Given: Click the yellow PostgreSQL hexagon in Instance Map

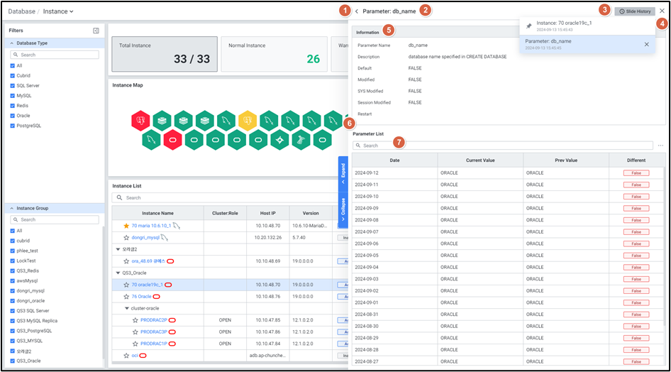Looking at the screenshot, I should (x=247, y=120).
